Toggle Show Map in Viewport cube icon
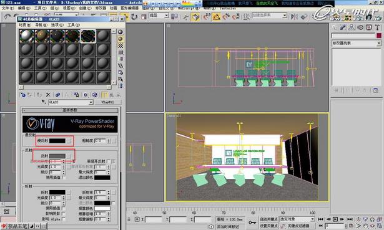The height and width of the screenshot is (230, 384). tap(95, 95)
